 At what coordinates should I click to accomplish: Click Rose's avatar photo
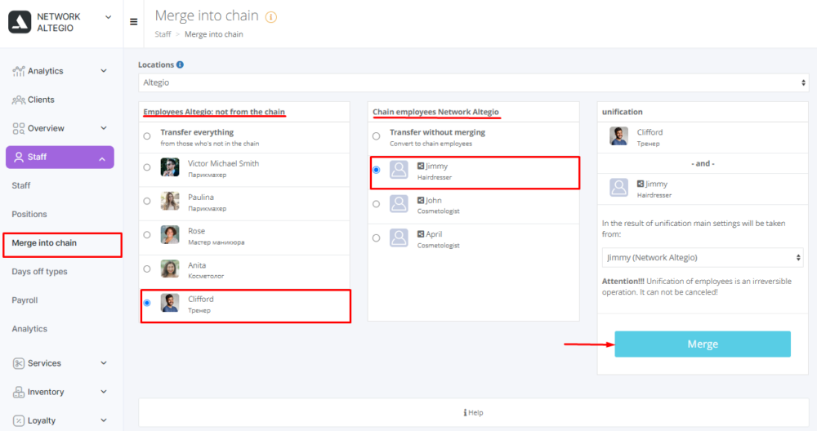coord(170,235)
